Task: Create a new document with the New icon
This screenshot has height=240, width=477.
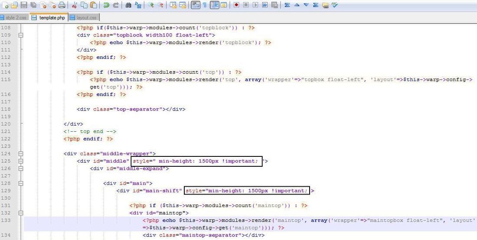Action: click(5, 5)
